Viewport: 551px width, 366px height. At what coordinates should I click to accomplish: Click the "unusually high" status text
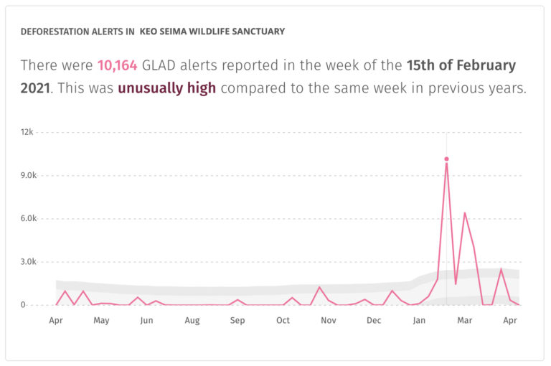point(166,89)
